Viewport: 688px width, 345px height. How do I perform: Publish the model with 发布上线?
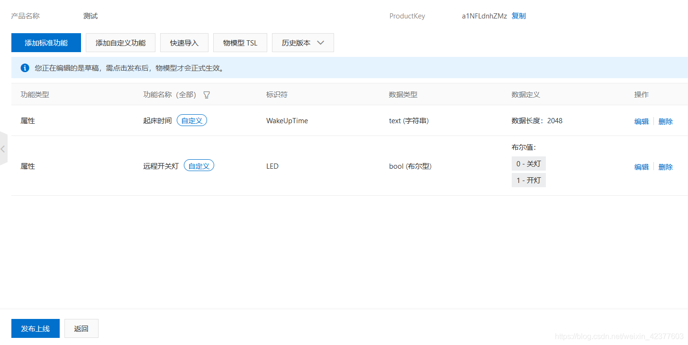36,328
